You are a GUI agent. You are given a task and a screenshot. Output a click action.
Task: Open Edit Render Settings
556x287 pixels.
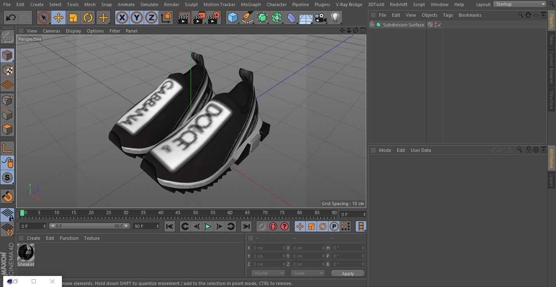(x=214, y=18)
